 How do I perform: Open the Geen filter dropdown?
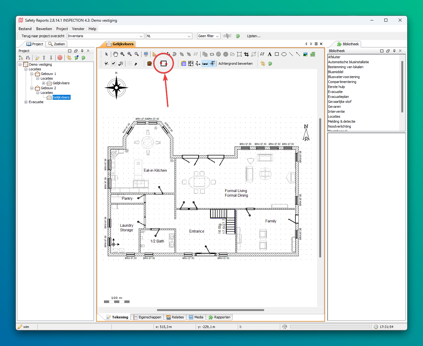coord(209,36)
